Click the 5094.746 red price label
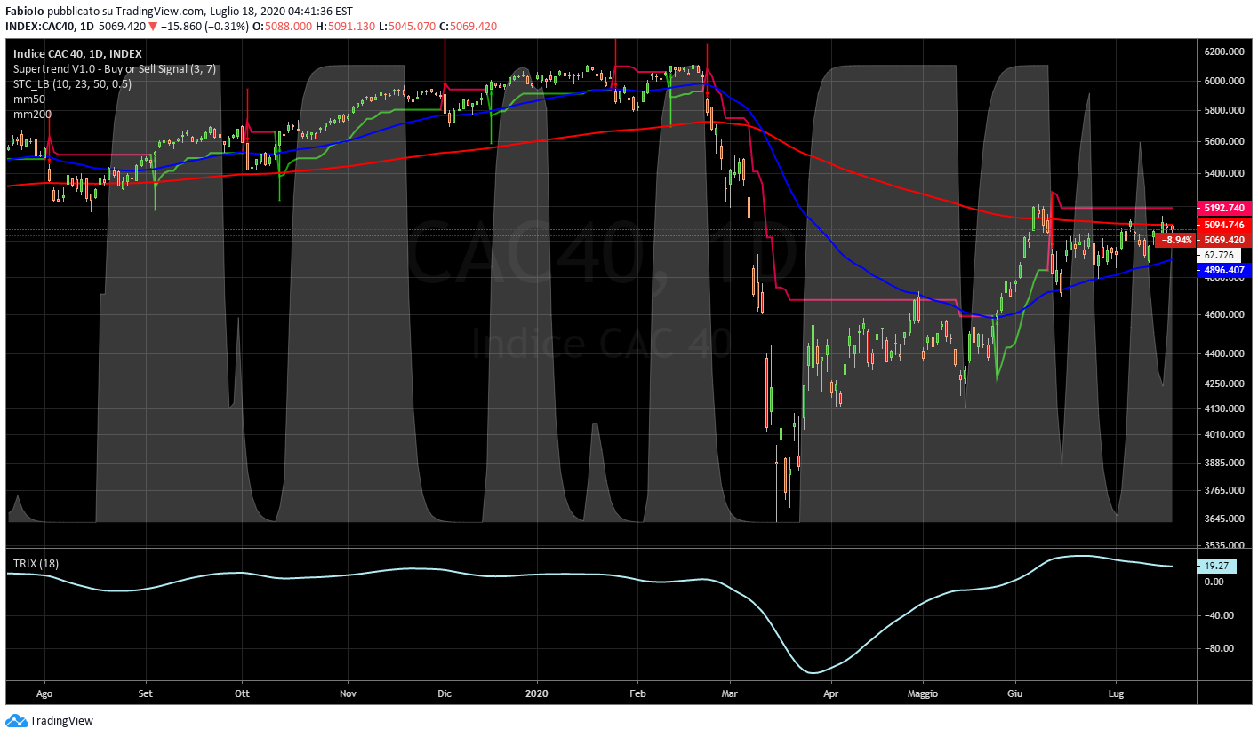This screenshot has height=737, width=1258. (1224, 226)
